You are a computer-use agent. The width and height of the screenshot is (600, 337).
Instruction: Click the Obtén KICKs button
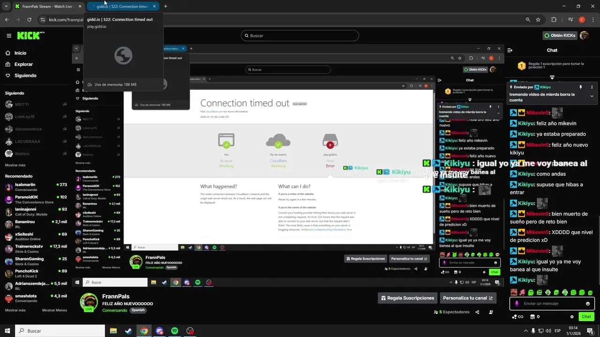tap(560, 36)
